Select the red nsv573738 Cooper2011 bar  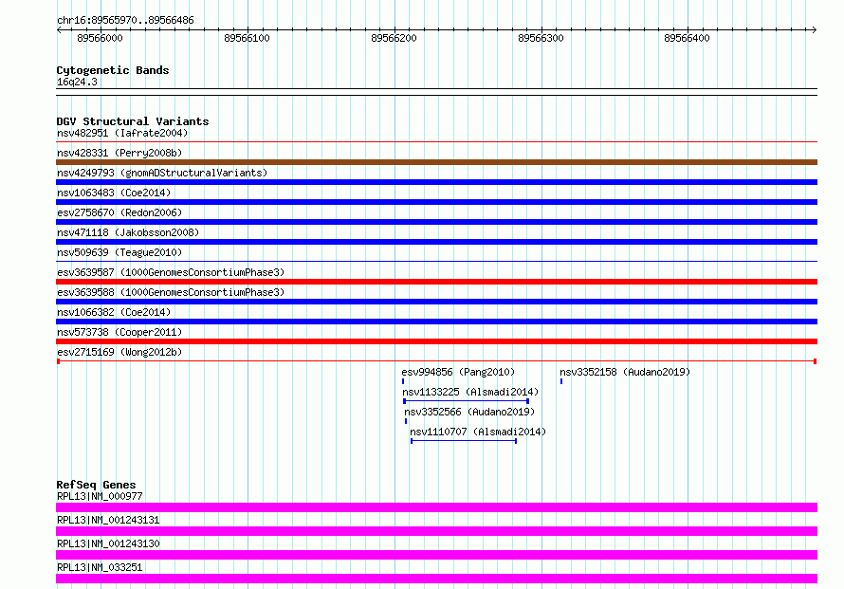click(x=436, y=341)
